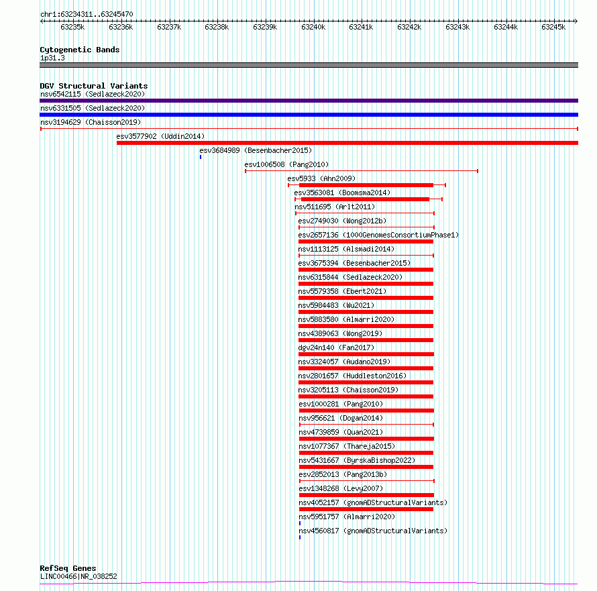Image resolution: width=597 pixels, height=591 pixels.
Task: Click esv2749030 (Wong2012b) label
Action: 342,221
